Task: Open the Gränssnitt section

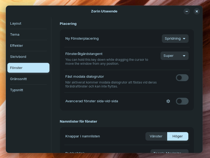Action: click(x=18, y=79)
